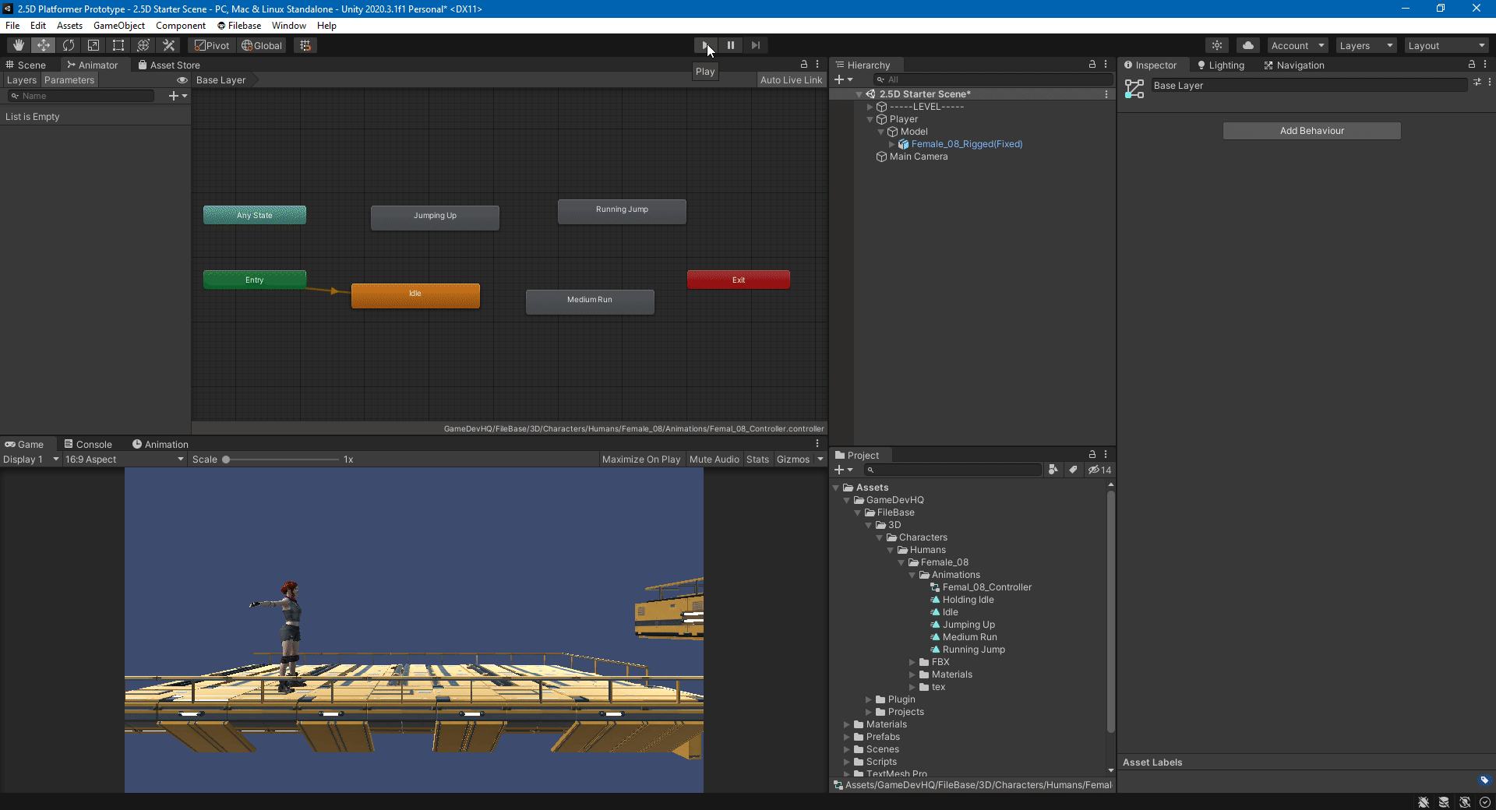Select the Hand tool in the toolbar
This screenshot has height=810, width=1496.
click(17, 44)
